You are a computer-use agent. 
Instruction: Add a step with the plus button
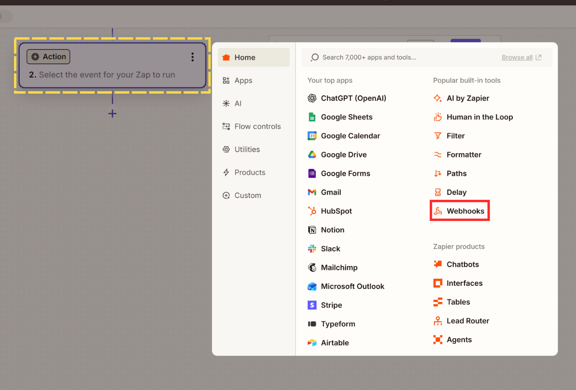(112, 114)
